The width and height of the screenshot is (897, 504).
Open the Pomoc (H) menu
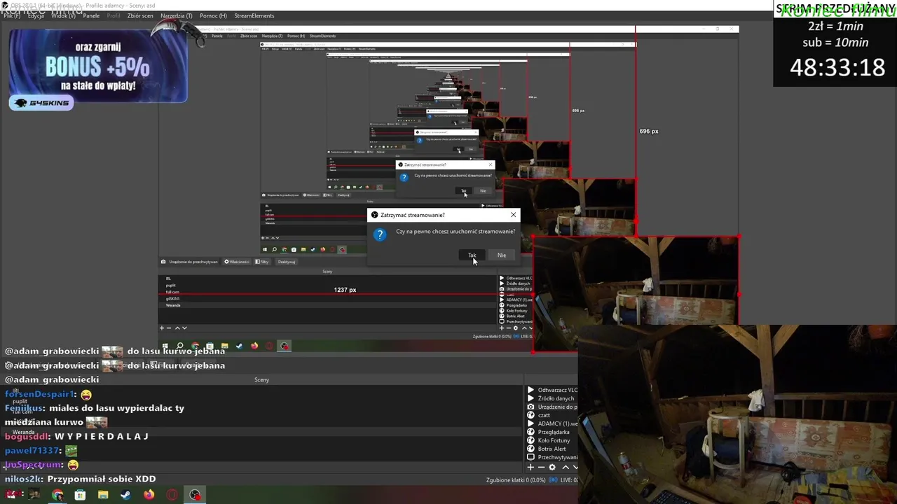213,15
